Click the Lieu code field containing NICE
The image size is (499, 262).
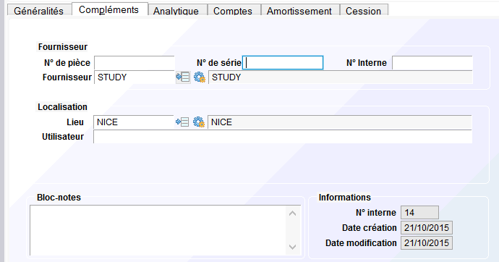[134, 122]
